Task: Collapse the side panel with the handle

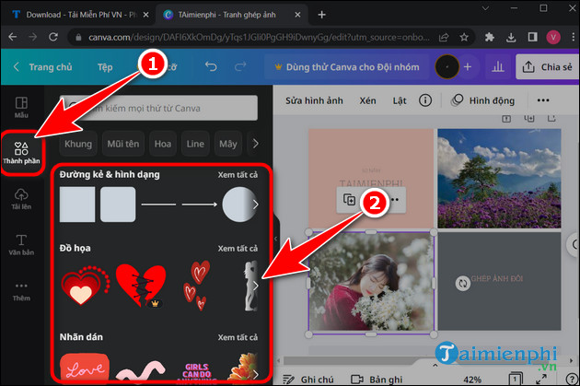Action: (275, 239)
